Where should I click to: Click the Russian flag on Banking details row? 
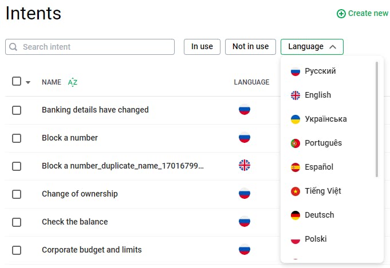pos(245,110)
